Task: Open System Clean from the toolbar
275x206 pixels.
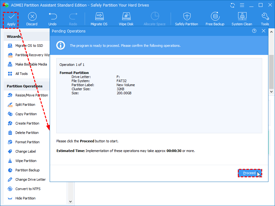Action: tap(242, 17)
